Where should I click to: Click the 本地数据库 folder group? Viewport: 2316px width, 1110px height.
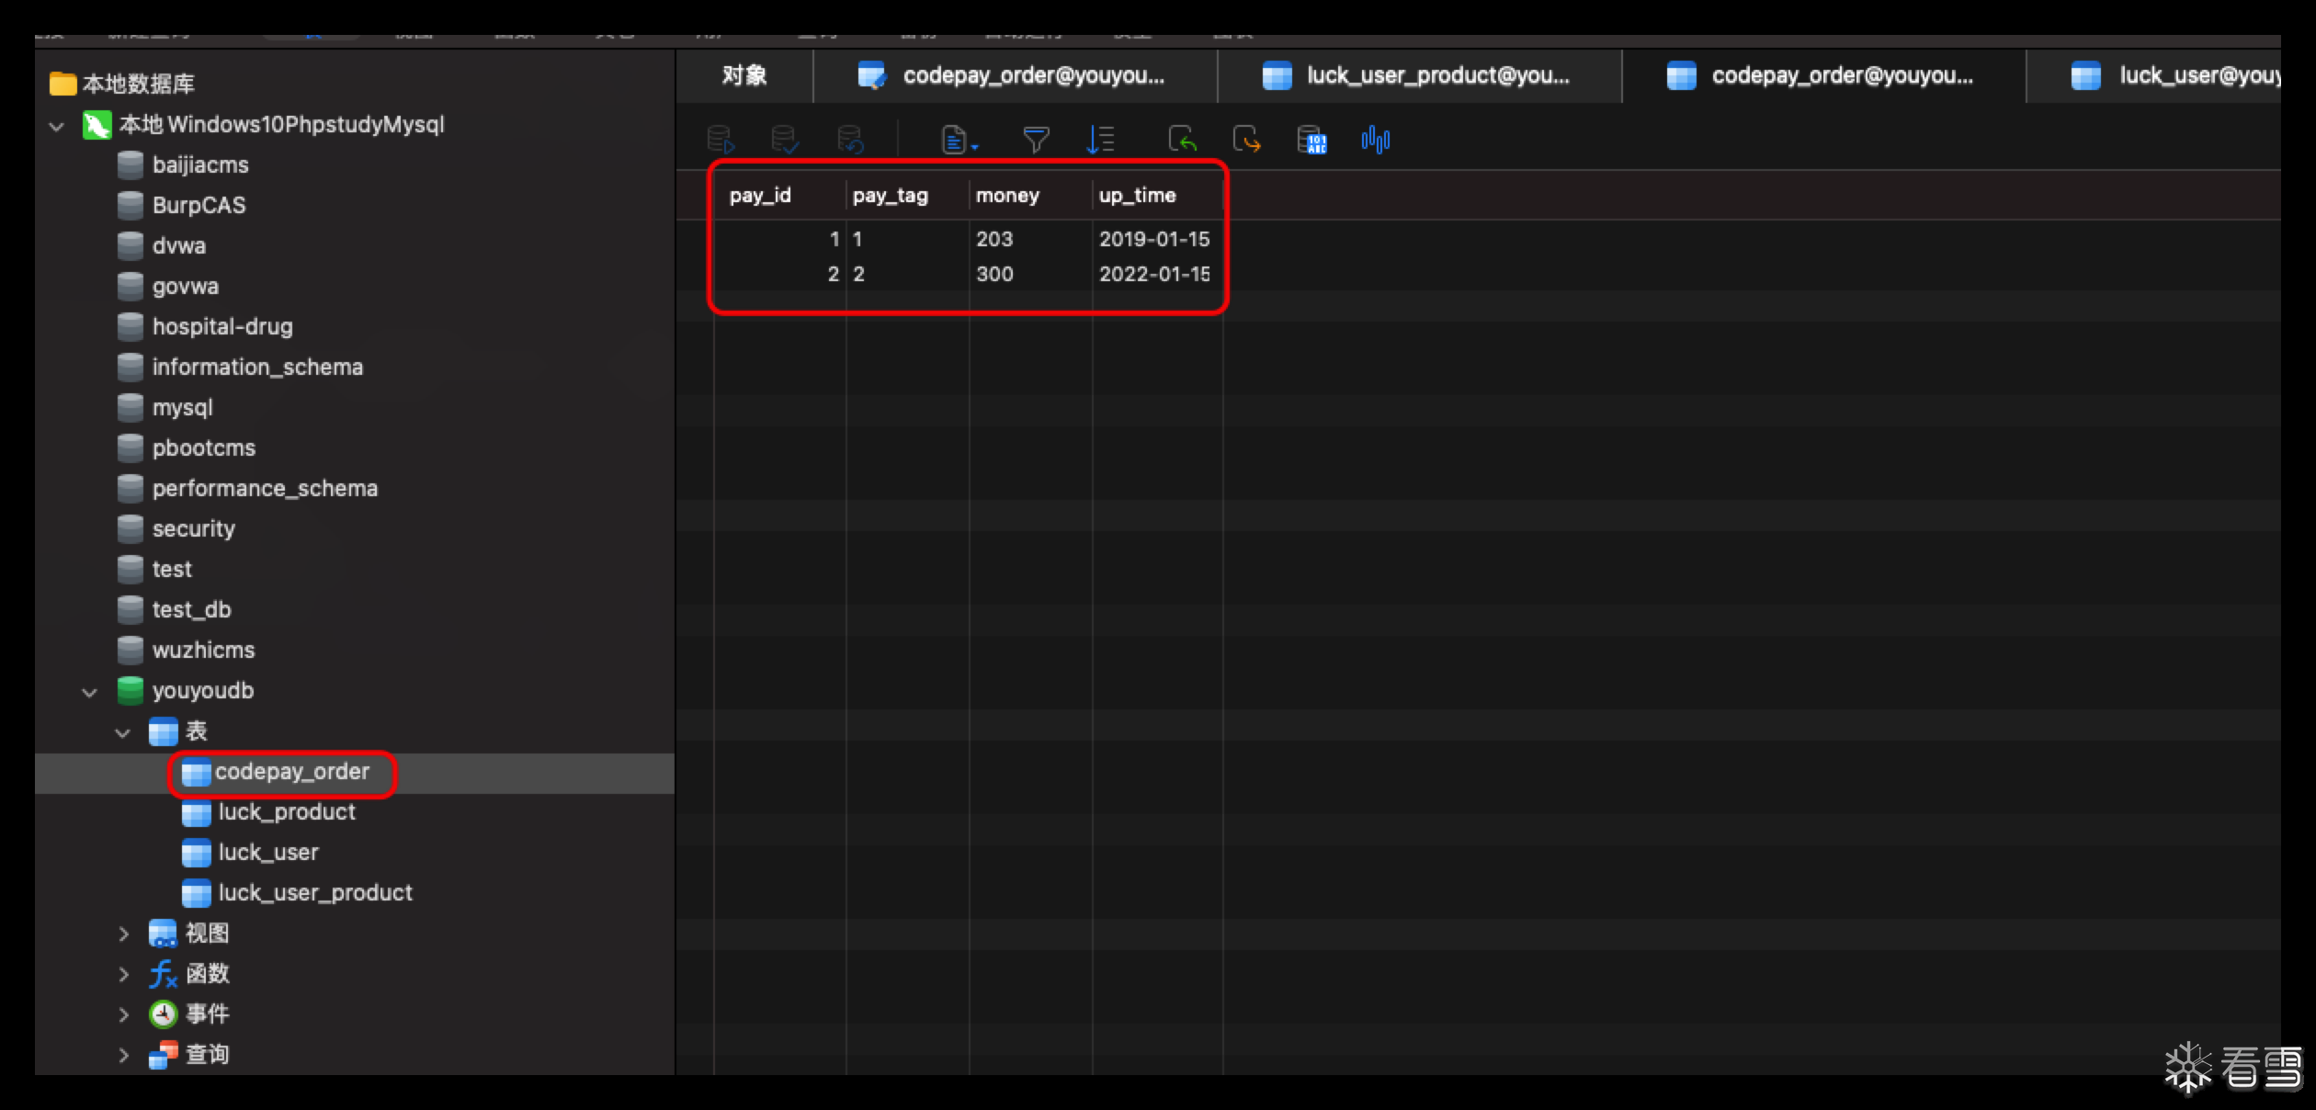coord(138,84)
